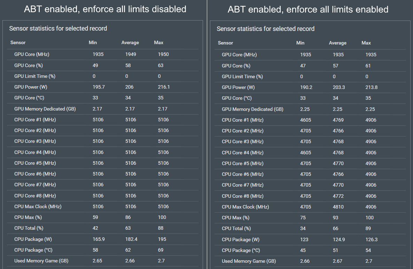Select GPU Limit Time (%) label in left table
Screen dimensions: 413x269
click(35, 76)
